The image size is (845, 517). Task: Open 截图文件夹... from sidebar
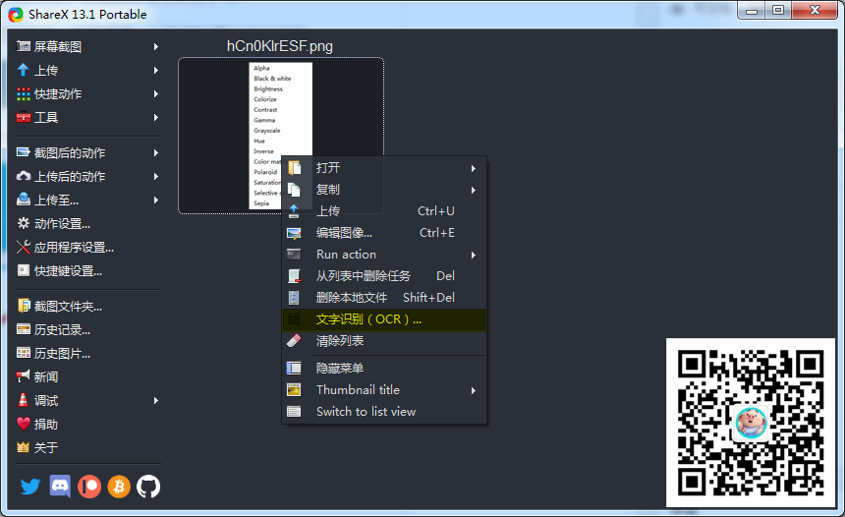68,307
